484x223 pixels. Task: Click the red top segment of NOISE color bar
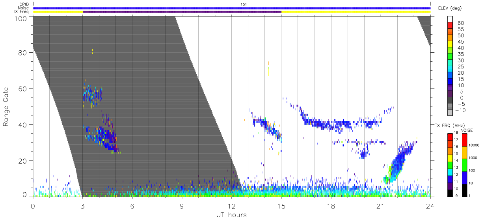464,140
